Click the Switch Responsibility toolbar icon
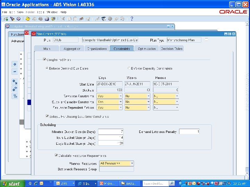 coord(40,19)
